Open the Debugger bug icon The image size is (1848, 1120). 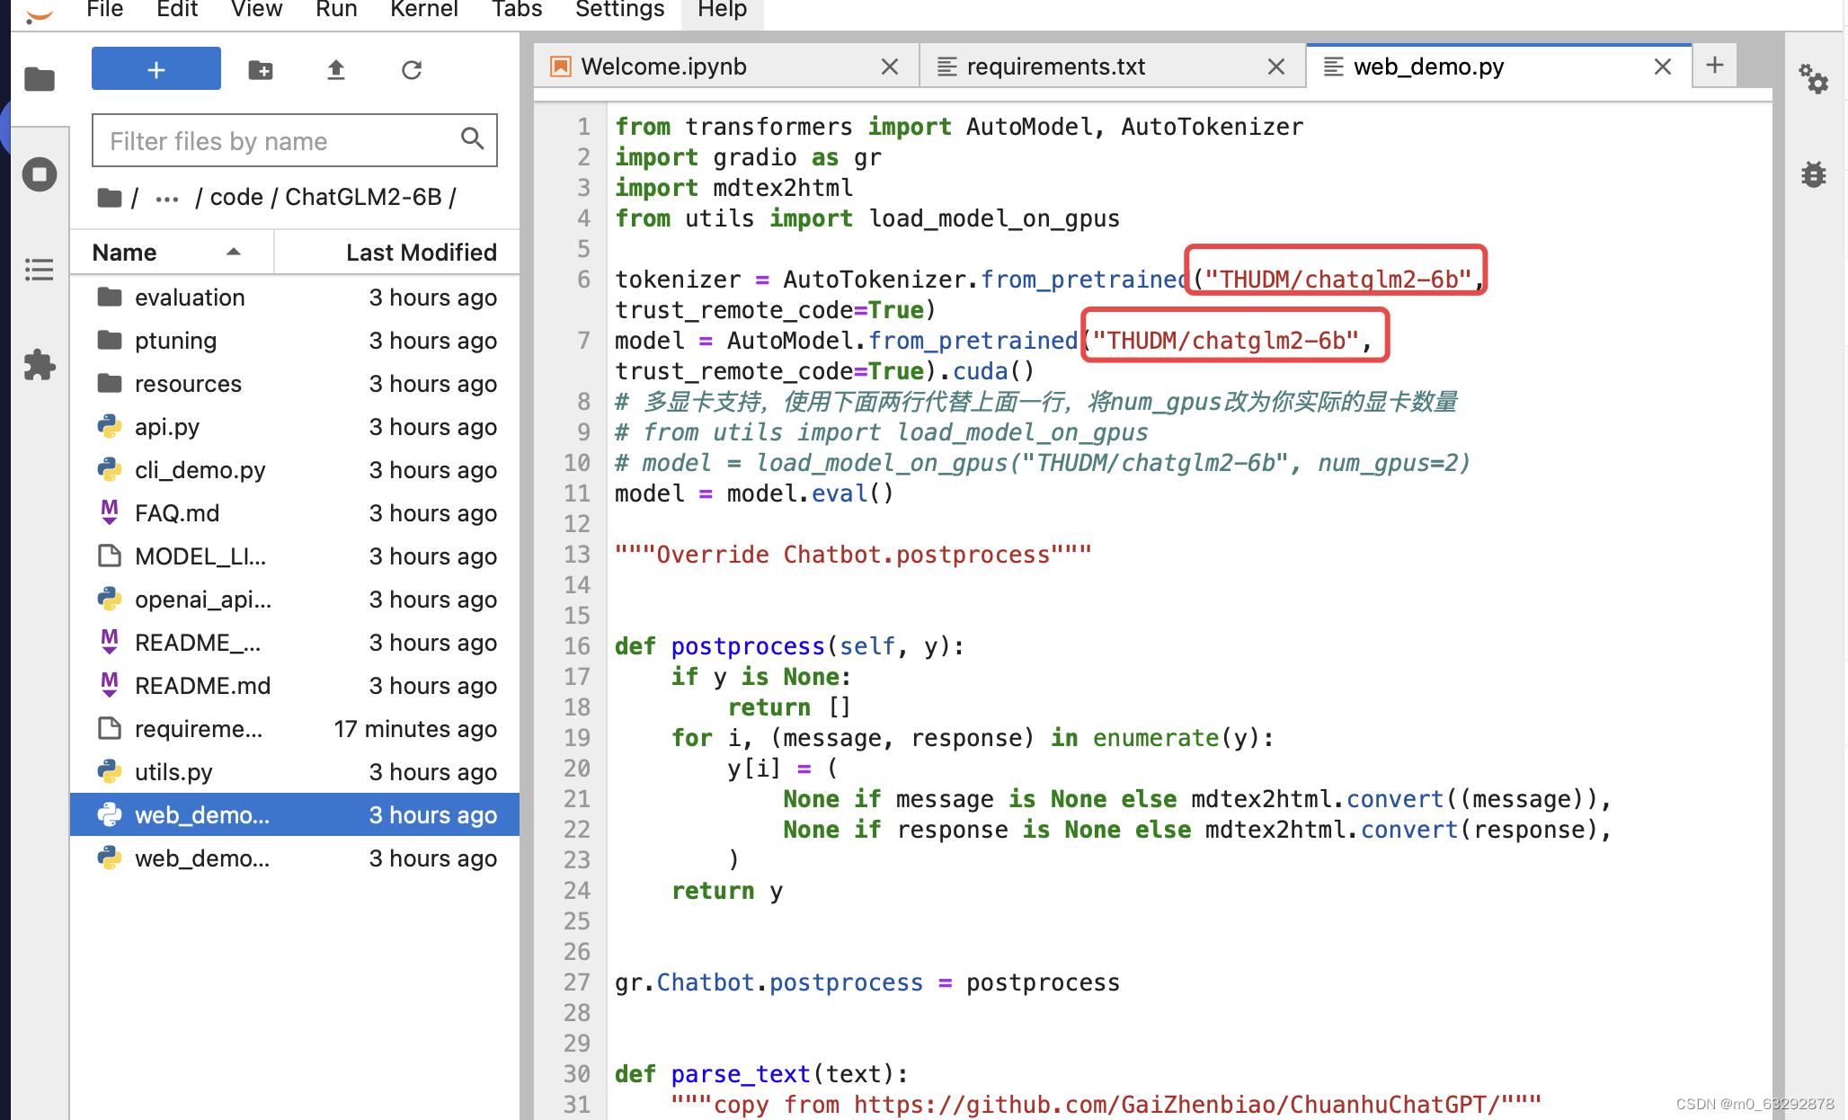(x=1814, y=174)
